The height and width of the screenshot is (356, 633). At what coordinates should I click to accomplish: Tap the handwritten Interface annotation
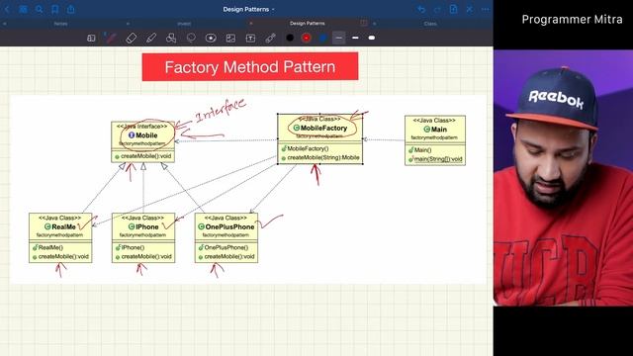point(221,110)
